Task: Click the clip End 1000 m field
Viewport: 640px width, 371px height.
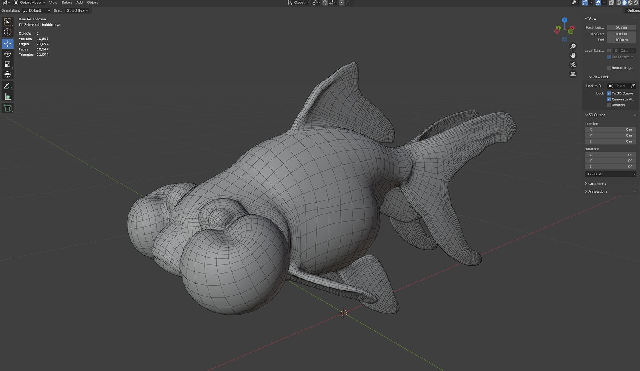Action: (621, 40)
